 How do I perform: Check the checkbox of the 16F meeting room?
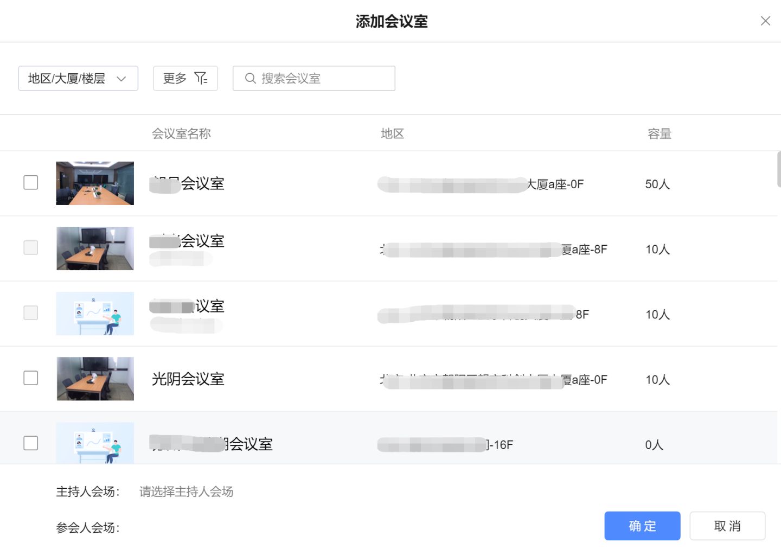point(30,443)
